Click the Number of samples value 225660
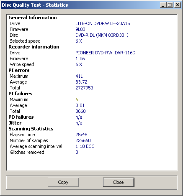 [x=83, y=140]
